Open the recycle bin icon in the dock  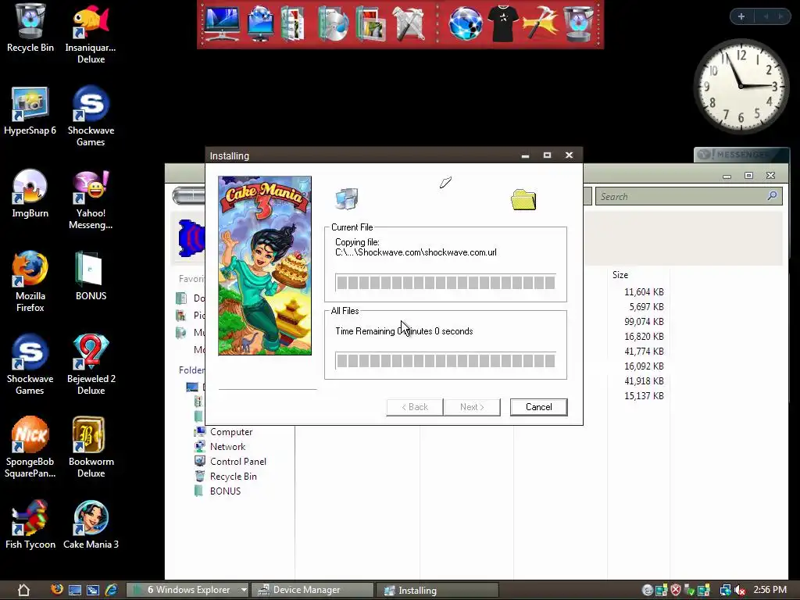pos(579,24)
